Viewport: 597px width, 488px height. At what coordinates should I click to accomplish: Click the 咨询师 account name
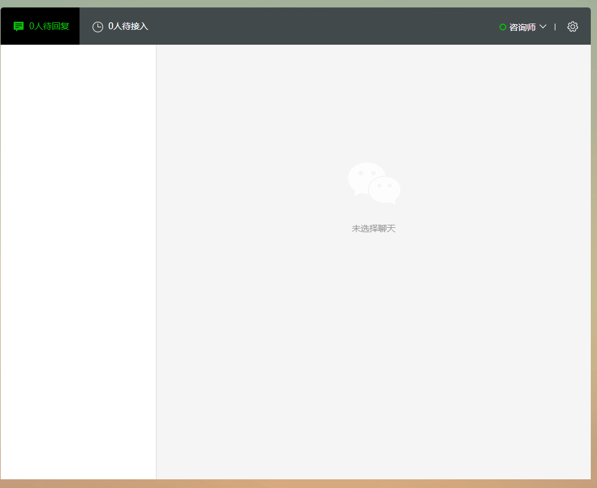522,27
